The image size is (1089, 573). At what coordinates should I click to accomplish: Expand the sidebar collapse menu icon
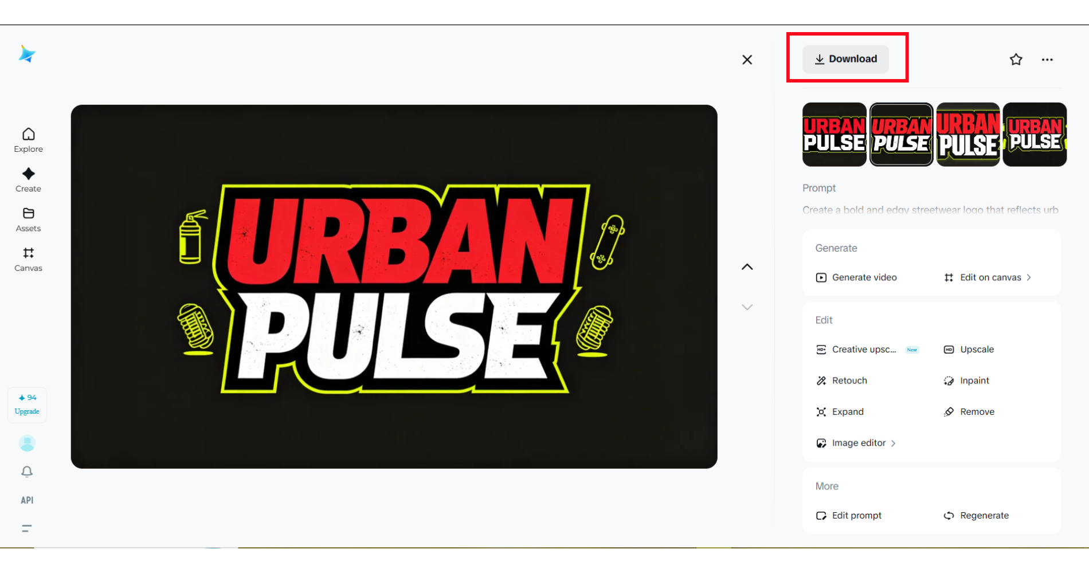point(26,528)
